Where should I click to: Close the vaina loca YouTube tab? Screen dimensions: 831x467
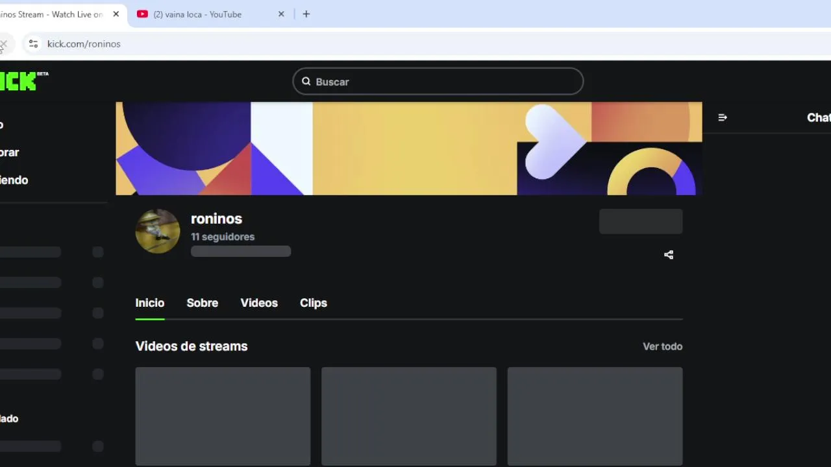click(281, 14)
